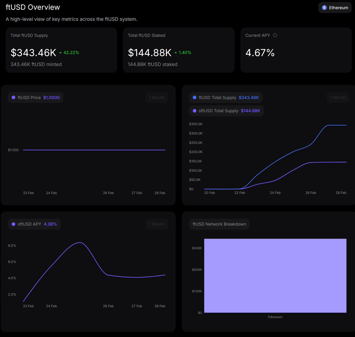355x337 pixels.
Task: Click the Ethereum logo icon
Action: [324, 8]
